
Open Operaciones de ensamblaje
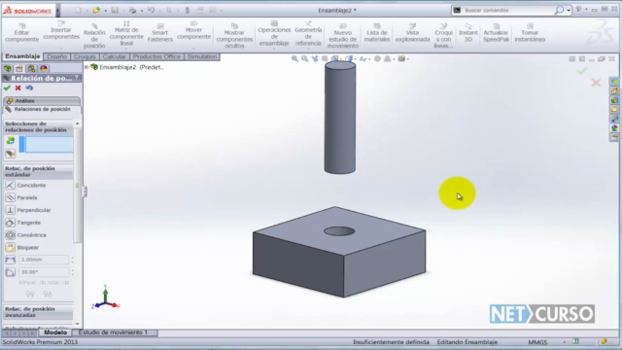tap(274, 34)
